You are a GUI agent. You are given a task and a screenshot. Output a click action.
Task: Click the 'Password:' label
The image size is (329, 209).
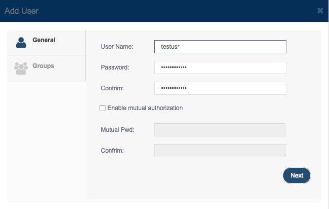click(115, 67)
